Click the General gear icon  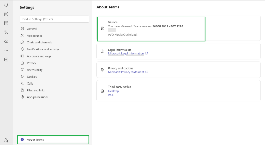pos(22,28)
